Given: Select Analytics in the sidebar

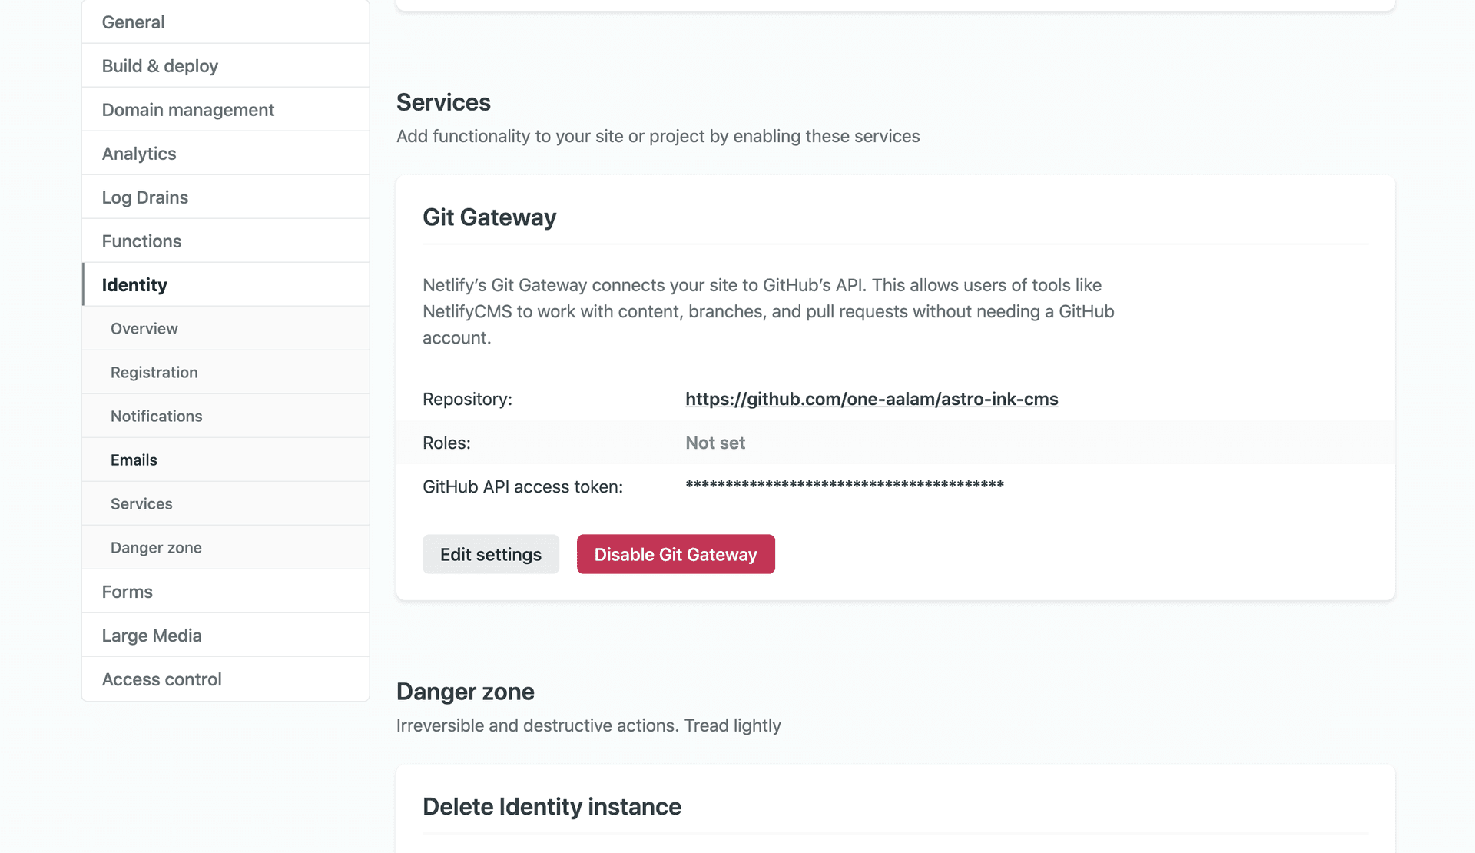Looking at the screenshot, I should 225,153.
